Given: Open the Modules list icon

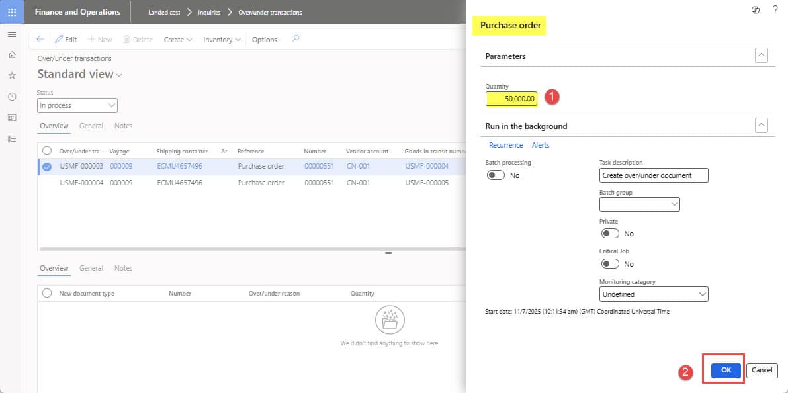Looking at the screenshot, I should tap(11, 138).
